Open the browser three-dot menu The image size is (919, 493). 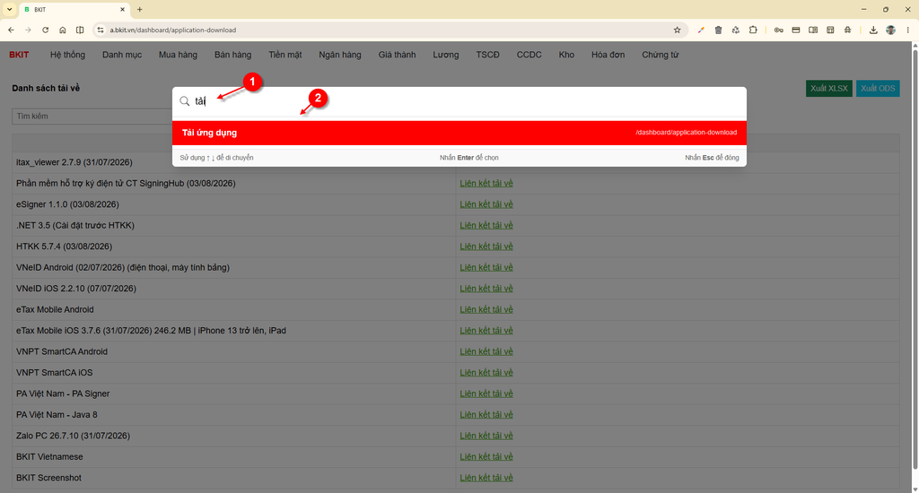click(x=908, y=30)
